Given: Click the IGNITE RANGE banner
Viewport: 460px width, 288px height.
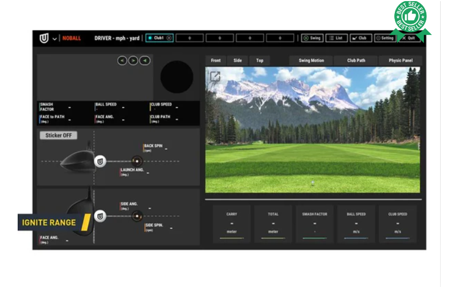Looking at the screenshot, I should coord(54,222).
